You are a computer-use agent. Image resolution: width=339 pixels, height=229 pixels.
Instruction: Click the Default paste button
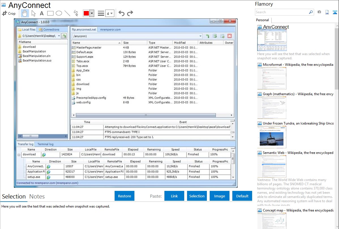point(242,196)
